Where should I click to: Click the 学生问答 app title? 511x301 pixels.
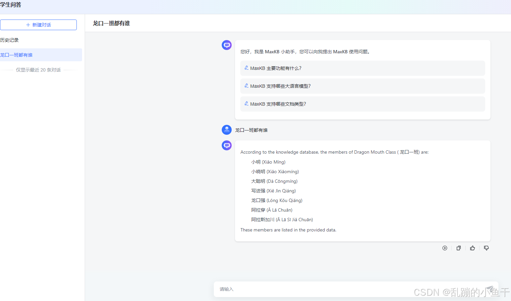coord(11,5)
